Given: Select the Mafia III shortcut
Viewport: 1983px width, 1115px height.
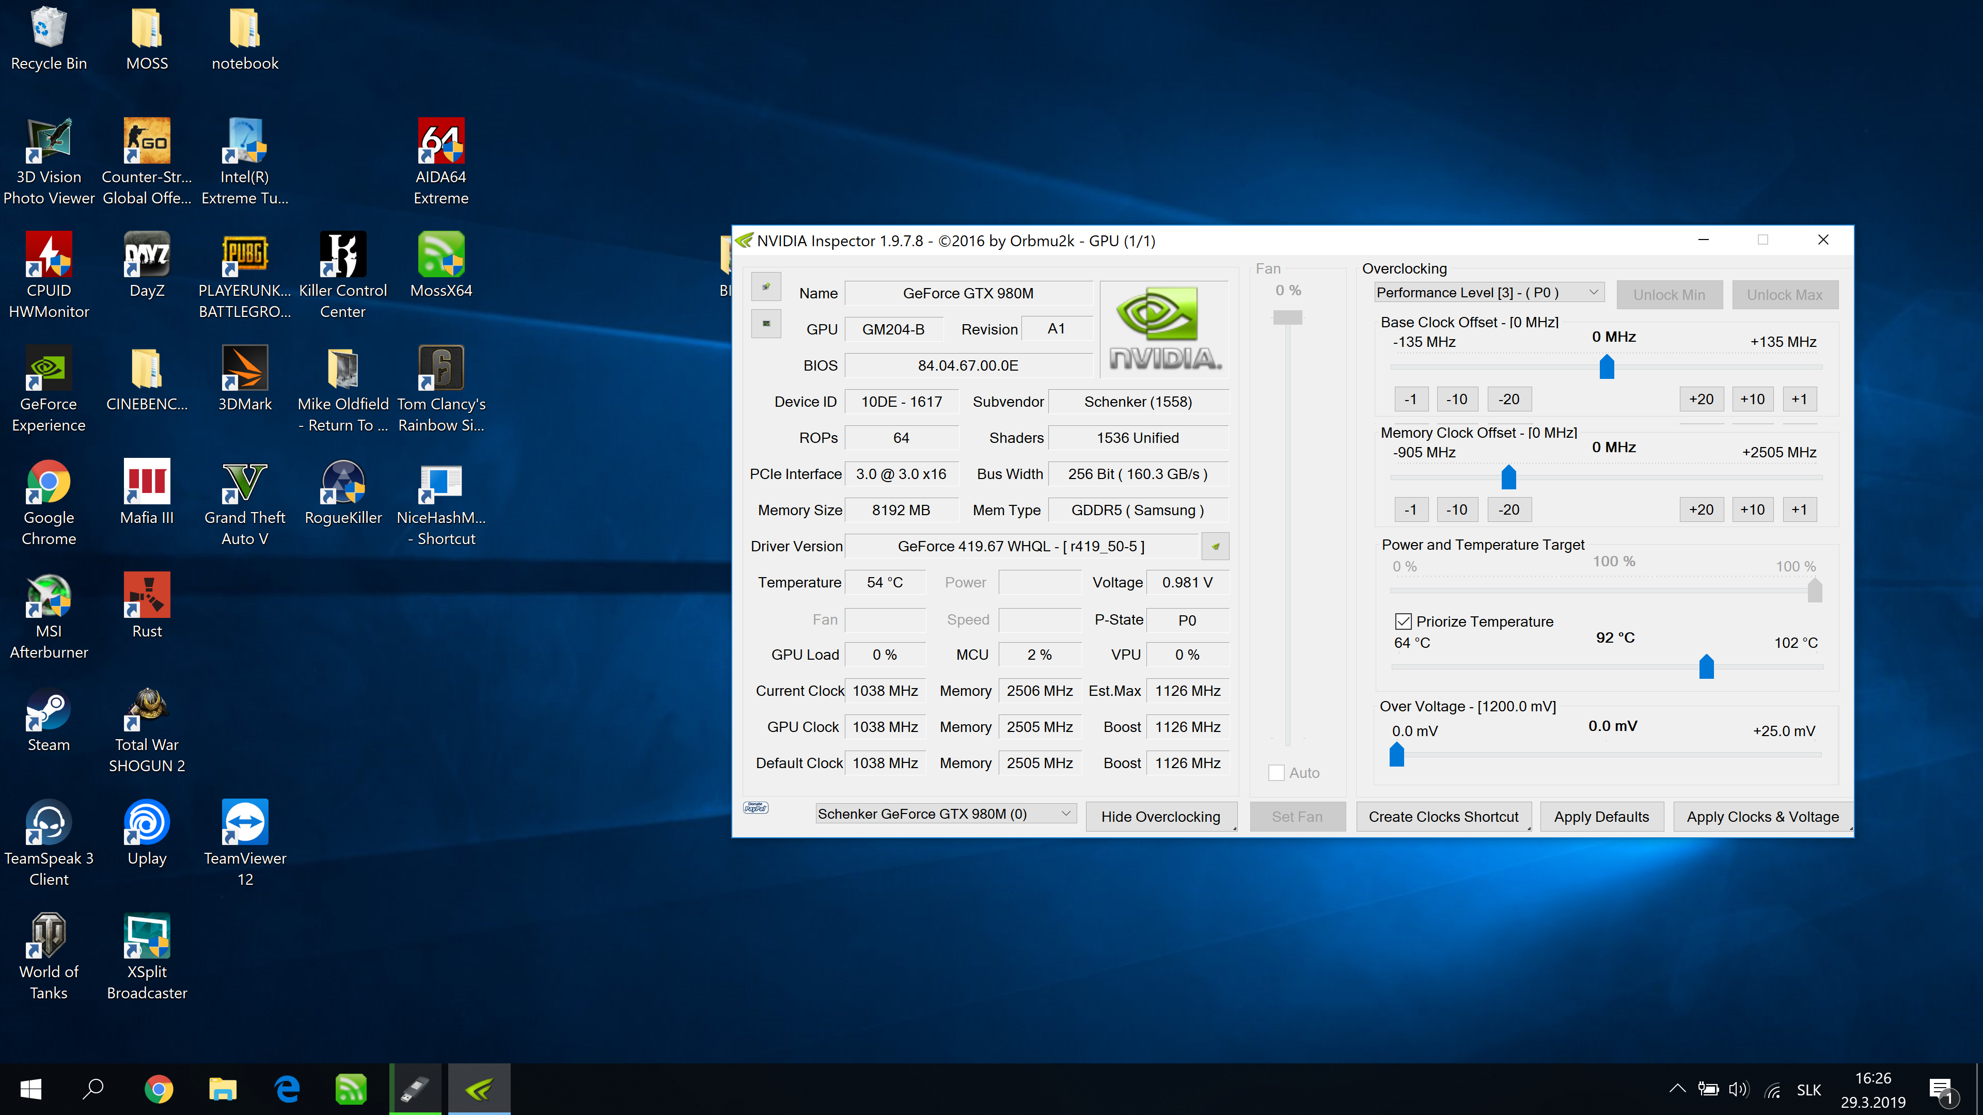Looking at the screenshot, I should tap(146, 493).
